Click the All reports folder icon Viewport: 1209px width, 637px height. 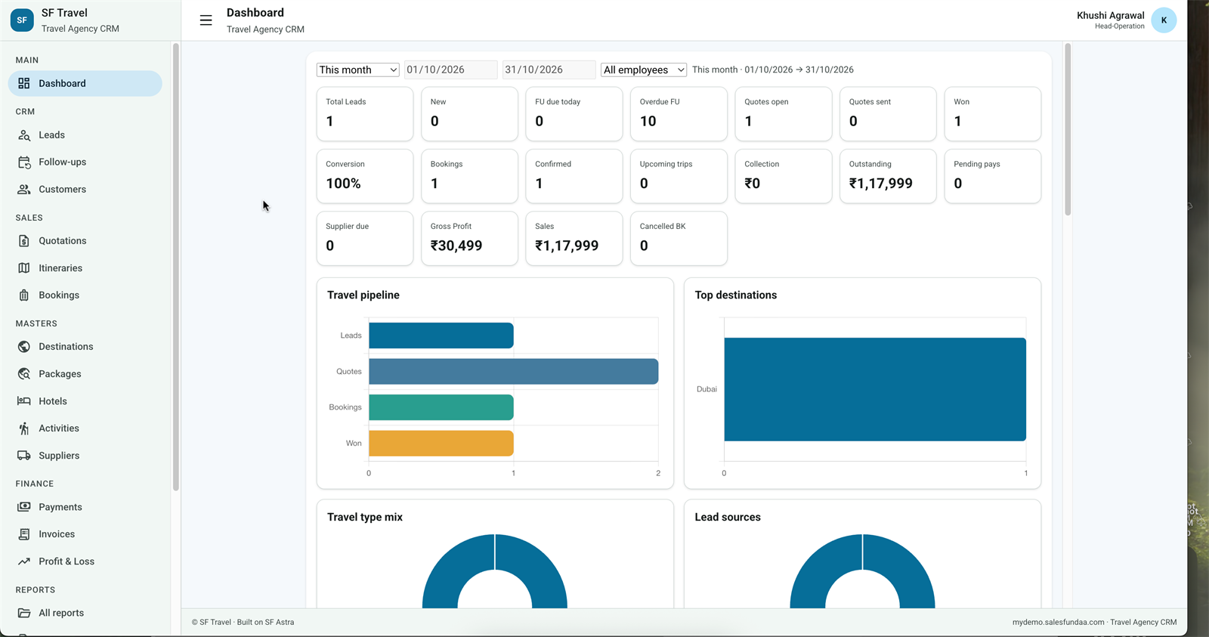point(24,613)
